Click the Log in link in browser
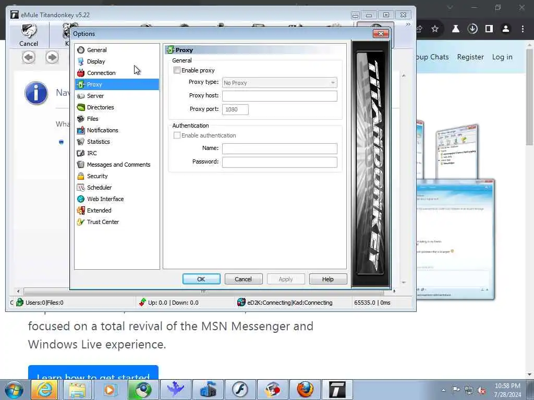 click(x=502, y=57)
